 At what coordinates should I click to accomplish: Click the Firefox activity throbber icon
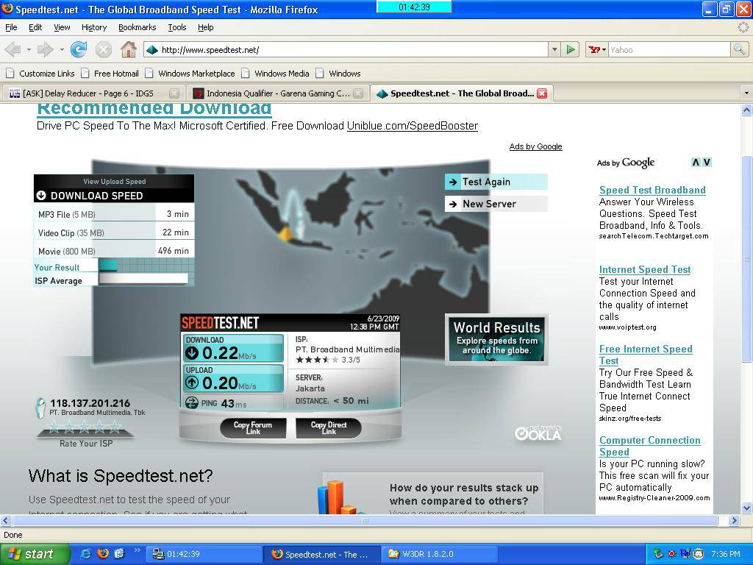point(743,27)
